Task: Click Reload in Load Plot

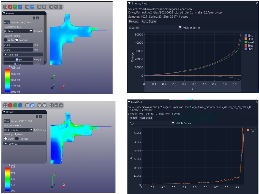Action: tap(133, 118)
